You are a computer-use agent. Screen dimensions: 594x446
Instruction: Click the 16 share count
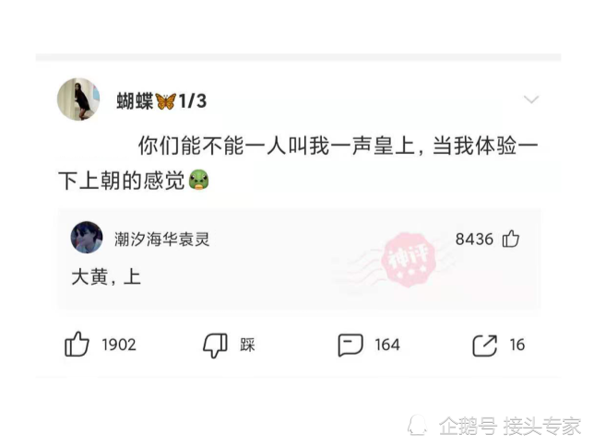click(517, 345)
